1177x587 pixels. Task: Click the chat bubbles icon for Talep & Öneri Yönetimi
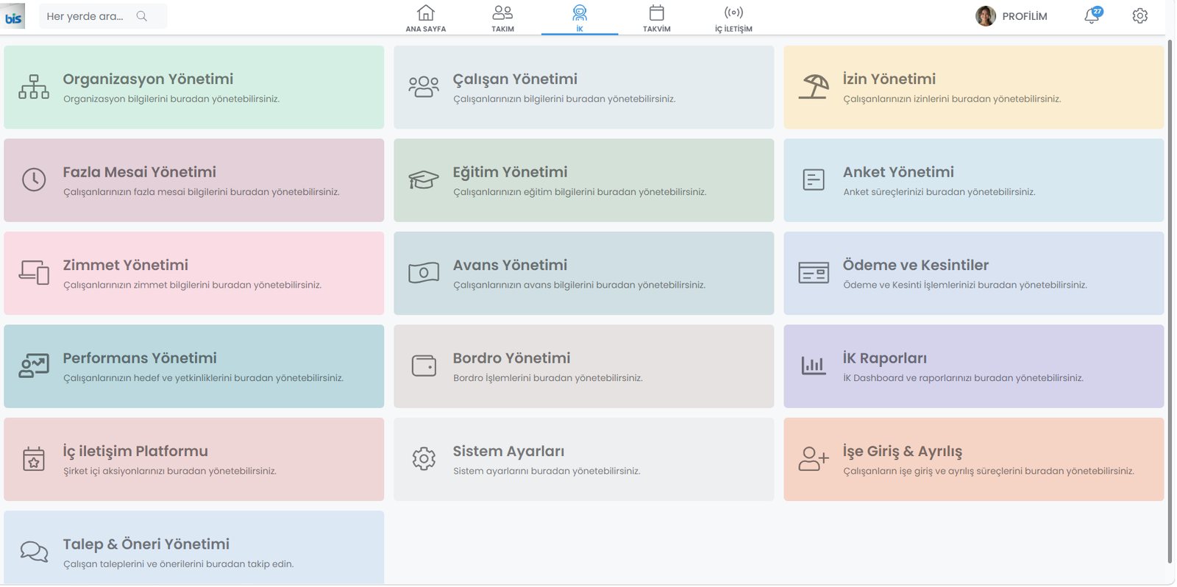pyautogui.click(x=34, y=552)
